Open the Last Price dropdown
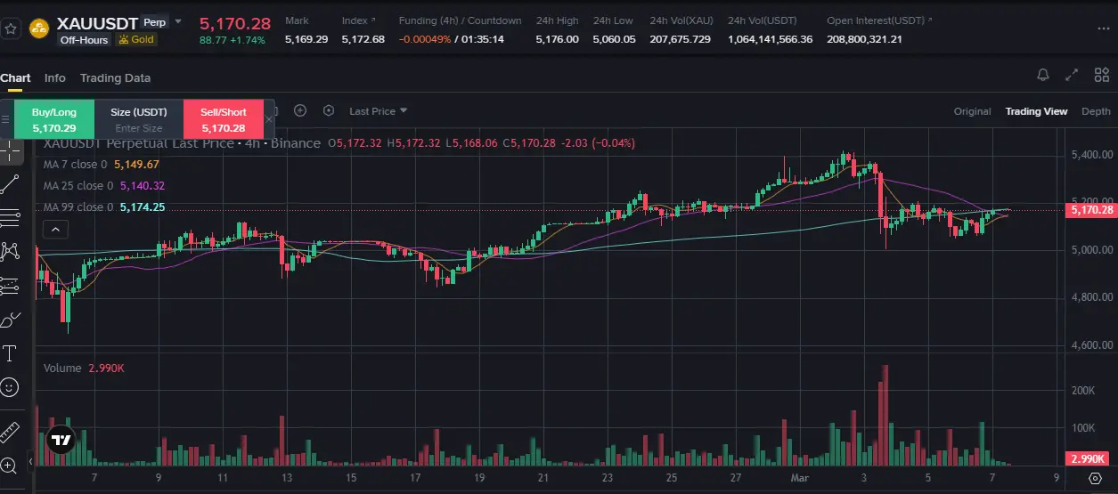The image size is (1118, 494). click(378, 111)
